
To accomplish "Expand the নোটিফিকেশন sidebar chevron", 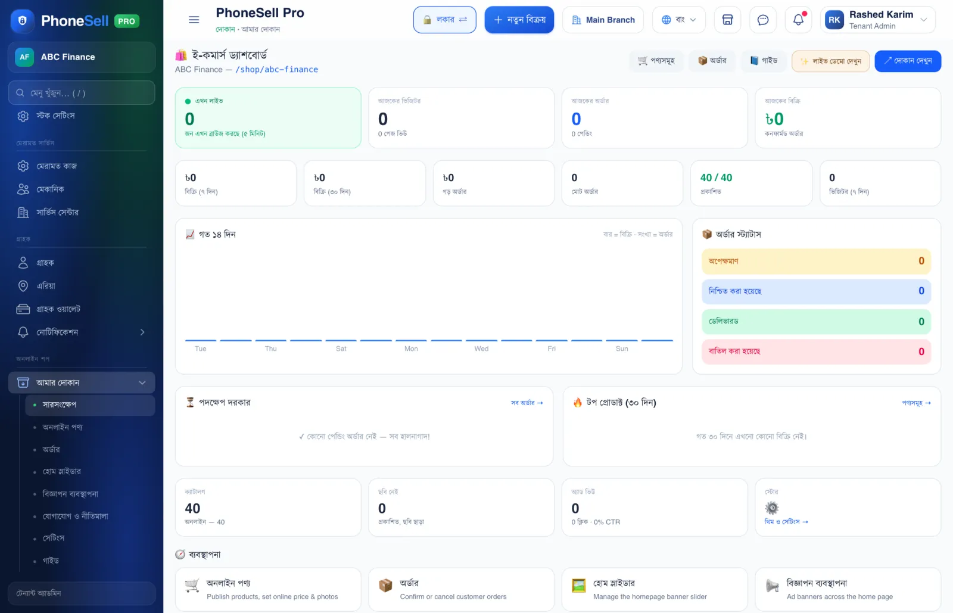I will pyautogui.click(x=142, y=332).
